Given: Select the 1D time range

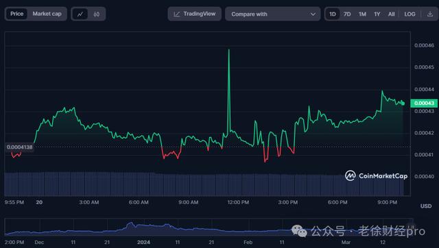Looking at the screenshot, I should (332, 14).
